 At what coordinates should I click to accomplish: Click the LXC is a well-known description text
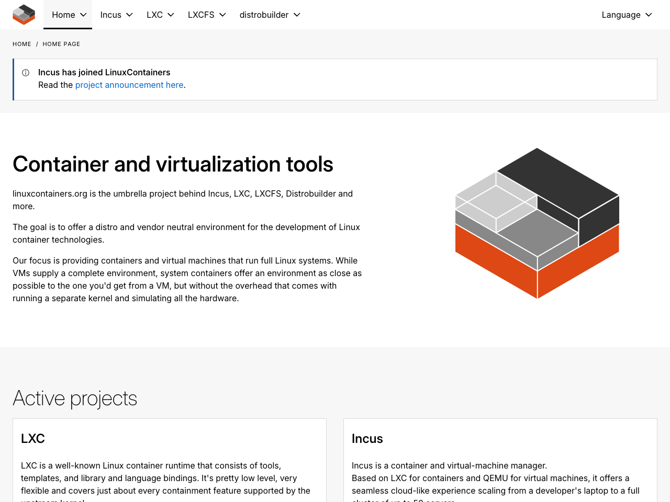pyautogui.click(x=166, y=481)
